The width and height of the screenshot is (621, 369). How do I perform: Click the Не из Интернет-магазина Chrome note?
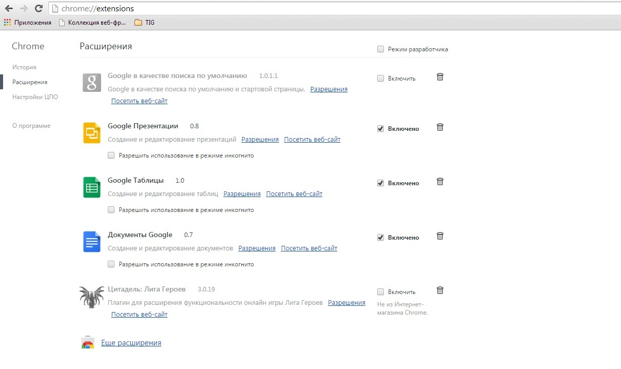pyautogui.click(x=403, y=308)
